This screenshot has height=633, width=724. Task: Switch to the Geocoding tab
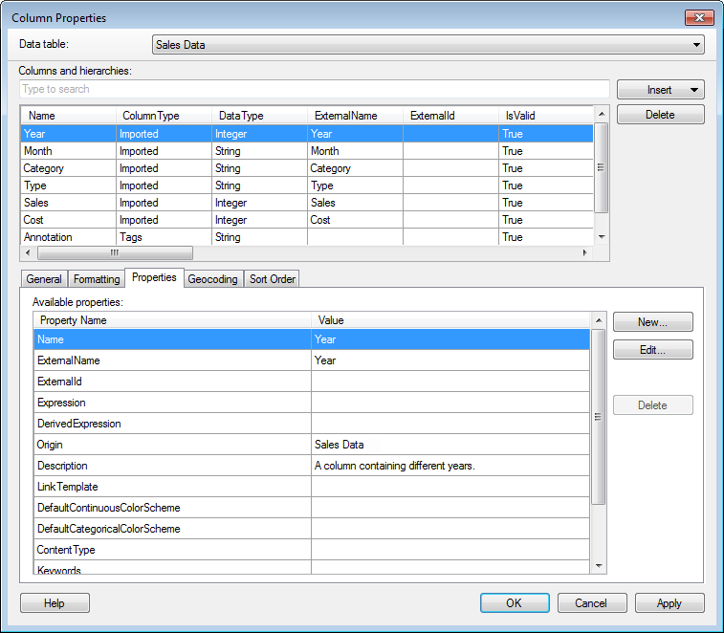click(x=212, y=279)
